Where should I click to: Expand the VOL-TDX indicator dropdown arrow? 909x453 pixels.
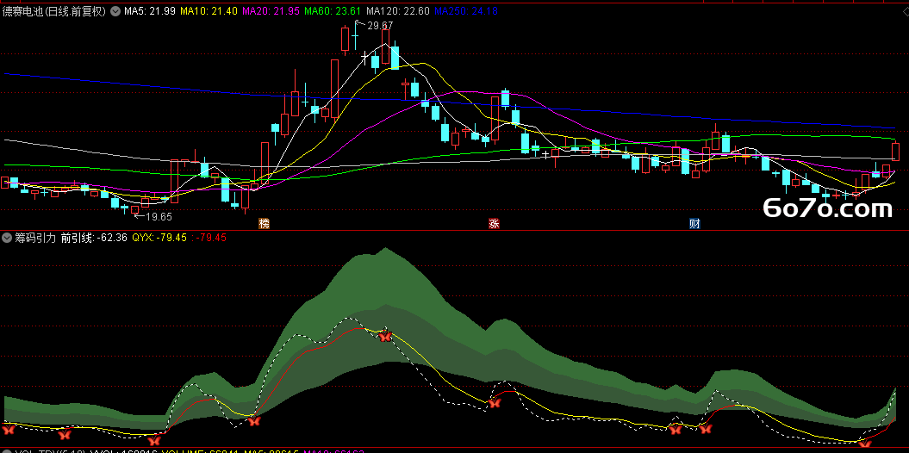tap(7, 452)
